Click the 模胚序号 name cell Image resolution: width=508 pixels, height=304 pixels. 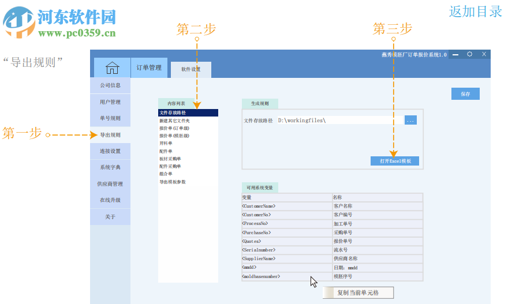pos(378,276)
